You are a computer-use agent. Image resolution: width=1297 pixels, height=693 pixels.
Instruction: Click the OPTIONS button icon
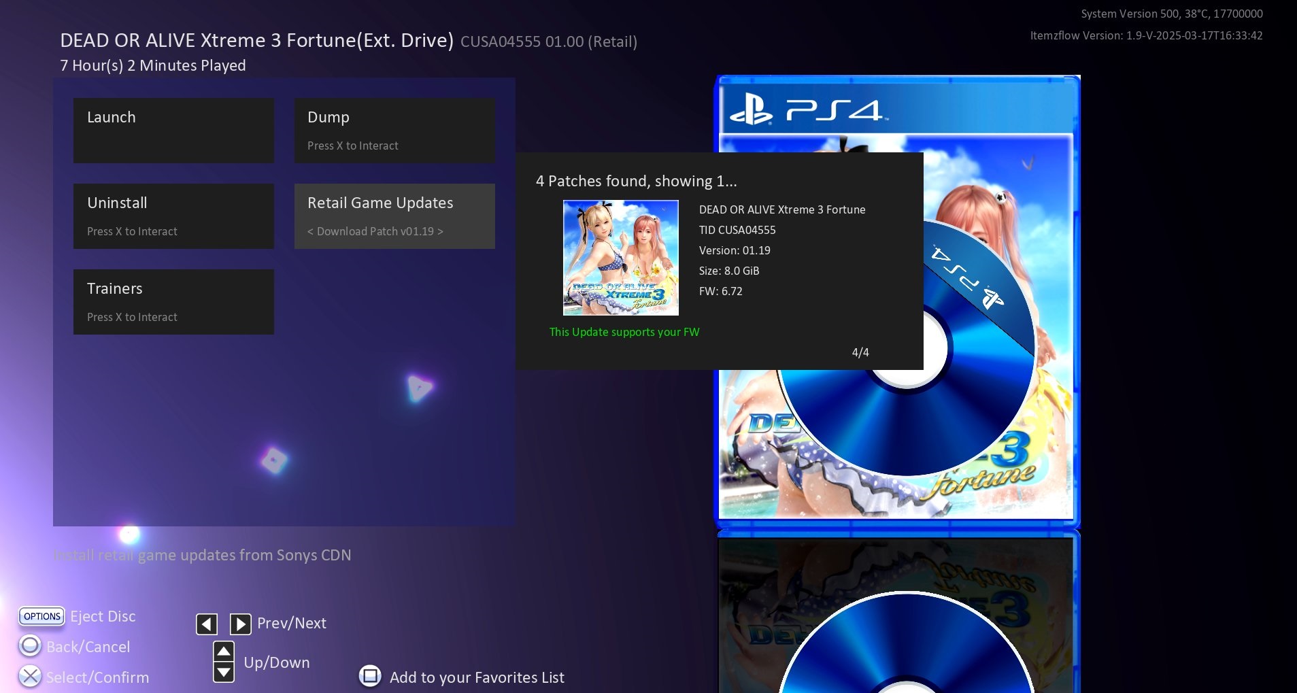tap(42, 616)
